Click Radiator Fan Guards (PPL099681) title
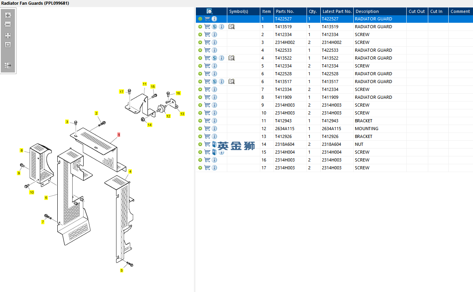The height and width of the screenshot is (292, 473). pyautogui.click(x=35, y=3)
